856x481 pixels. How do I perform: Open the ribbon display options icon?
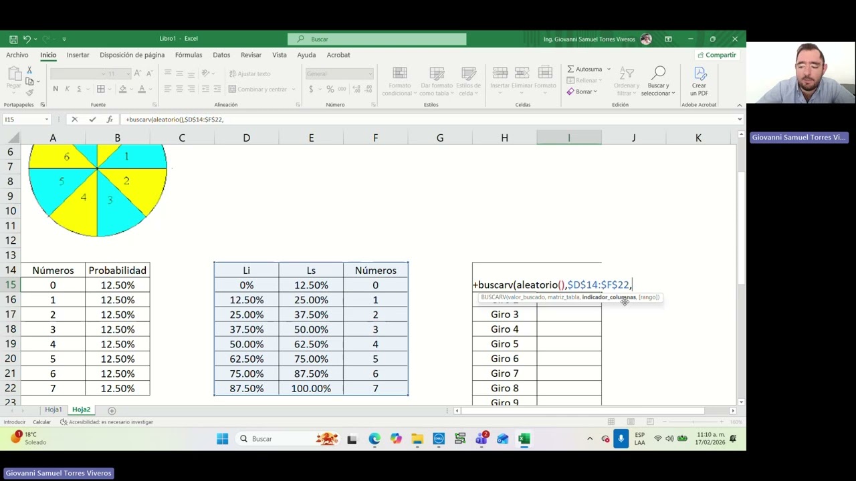click(x=668, y=39)
